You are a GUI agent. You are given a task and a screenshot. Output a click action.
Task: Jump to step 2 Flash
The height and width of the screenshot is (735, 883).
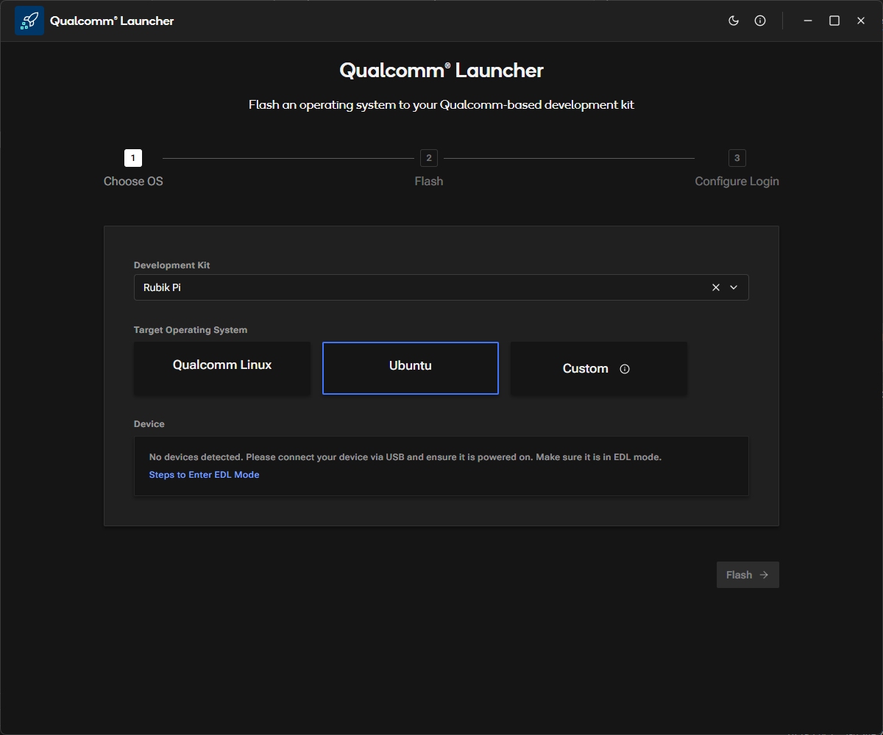pos(429,181)
